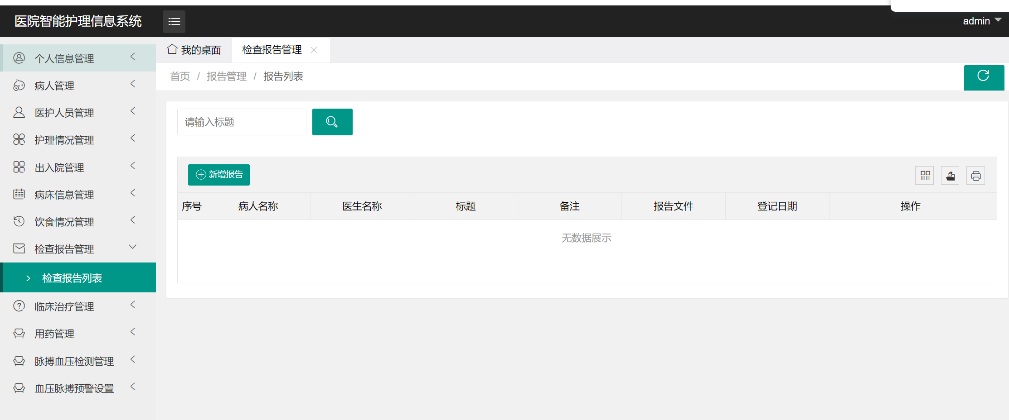Open the column settings icon above the table

pyautogui.click(x=925, y=175)
